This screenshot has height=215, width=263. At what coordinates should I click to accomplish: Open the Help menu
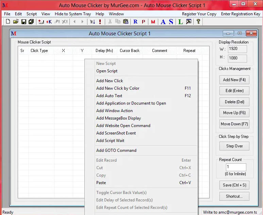(100, 14)
